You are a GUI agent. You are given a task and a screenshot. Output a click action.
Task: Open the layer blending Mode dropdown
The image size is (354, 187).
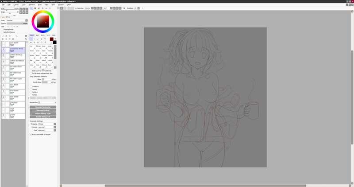click(x=17, y=20)
